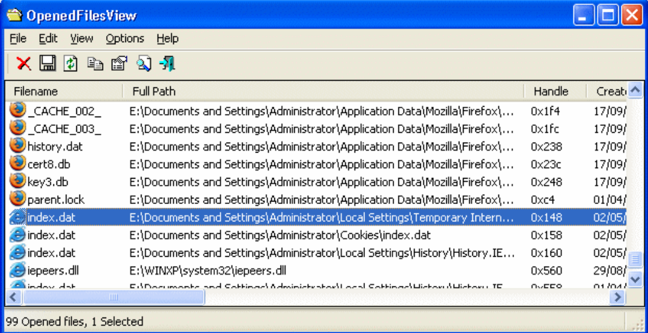The image size is (648, 333).
Task: Open the File menu
Action: 18,38
